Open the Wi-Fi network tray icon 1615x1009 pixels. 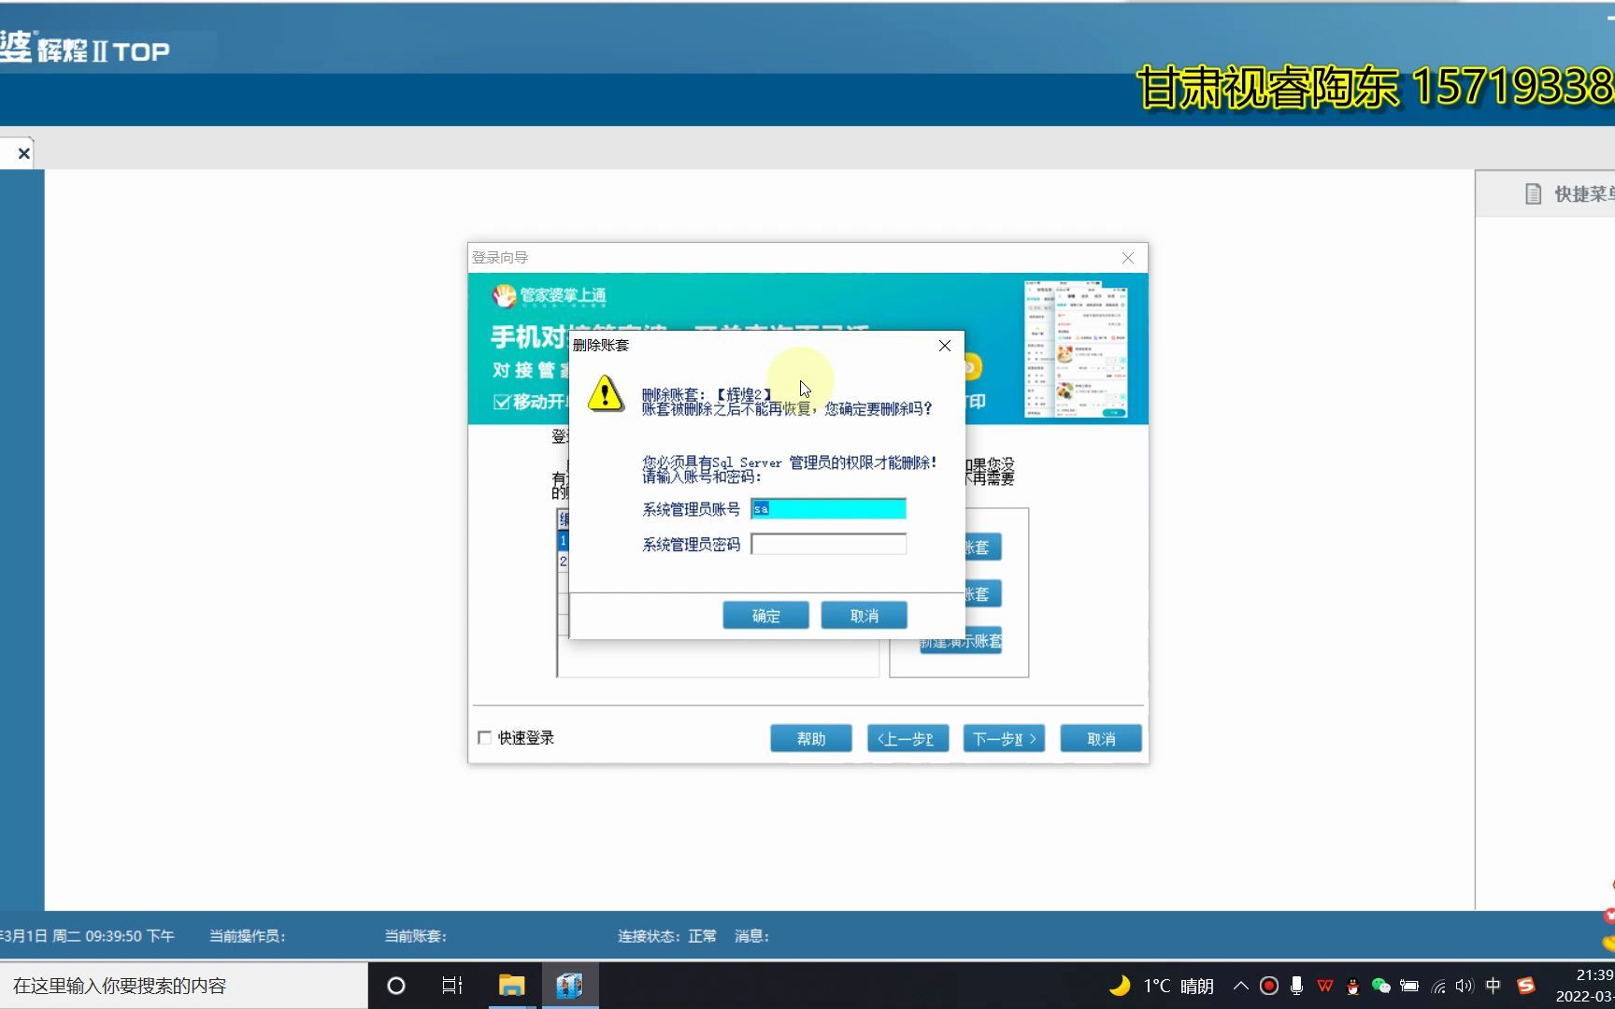(1438, 987)
